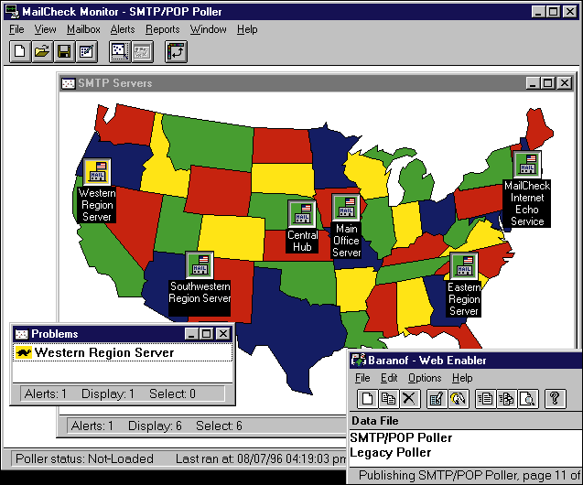The image size is (583, 485).
Task: Click the page list icon in Baranof toolbar
Action: click(486, 399)
